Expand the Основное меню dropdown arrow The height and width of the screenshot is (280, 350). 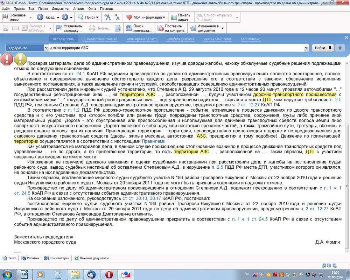click(x=31, y=17)
